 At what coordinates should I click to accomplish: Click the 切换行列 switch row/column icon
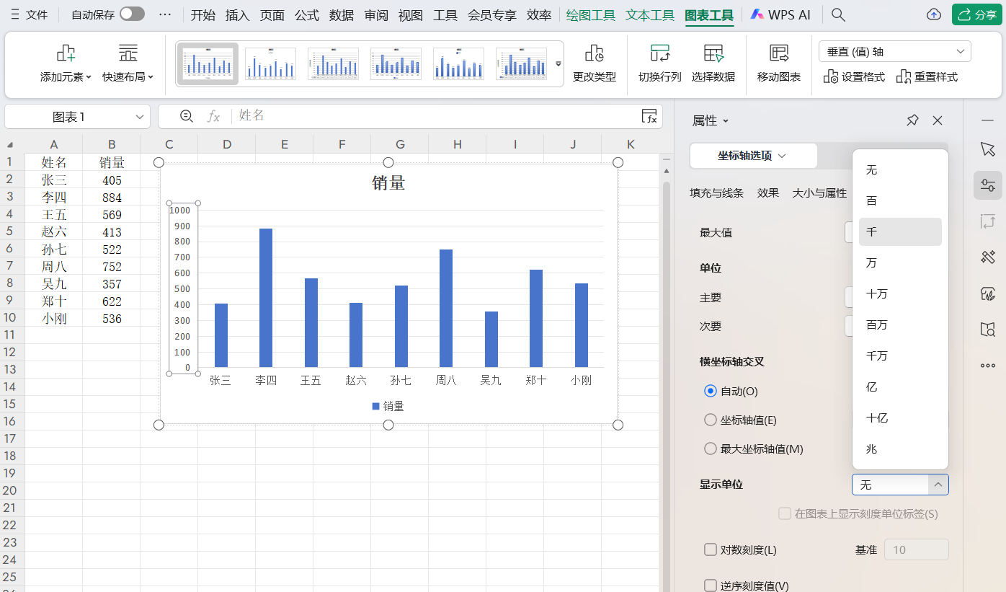click(x=659, y=63)
